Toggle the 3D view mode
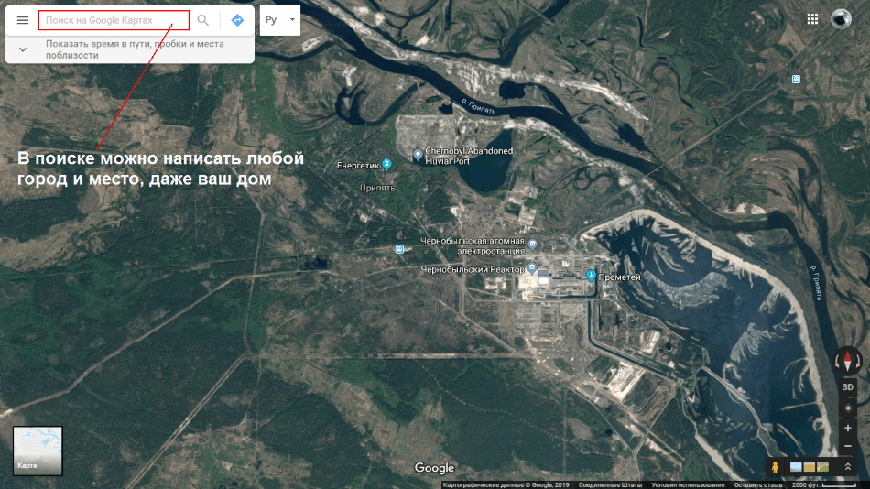Screen dimensions: 870x489 pos(848,386)
